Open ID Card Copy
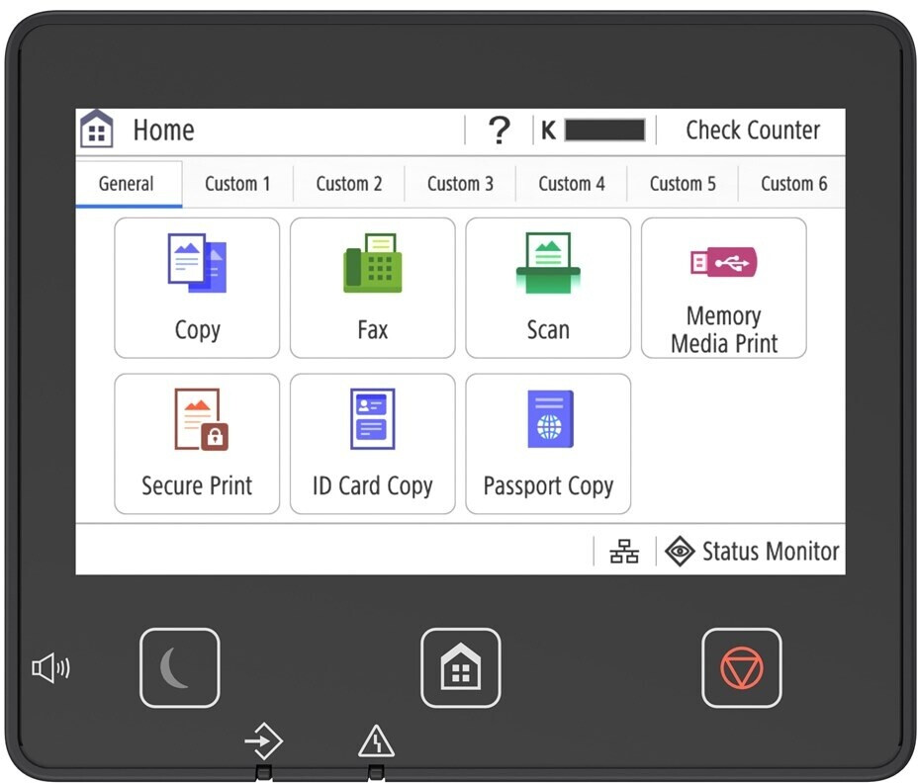 (372, 444)
